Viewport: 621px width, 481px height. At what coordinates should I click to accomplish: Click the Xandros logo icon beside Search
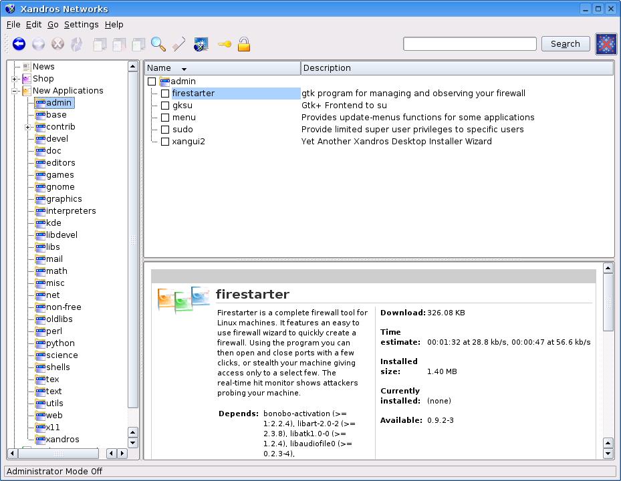click(606, 44)
